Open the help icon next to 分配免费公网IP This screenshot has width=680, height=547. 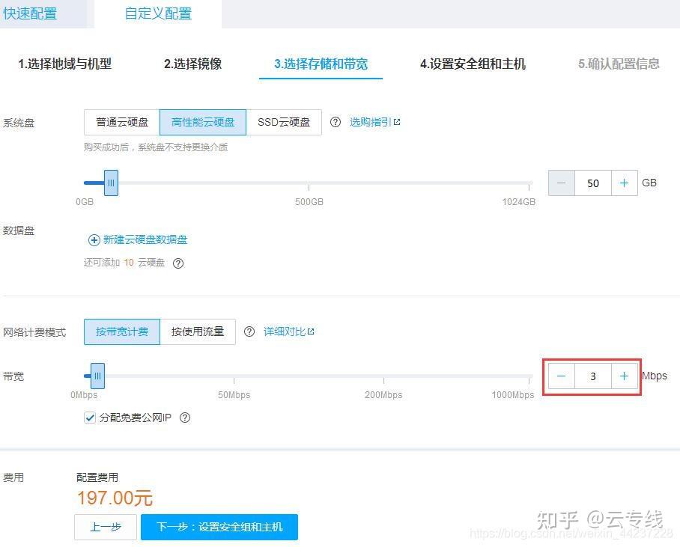[x=184, y=418]
